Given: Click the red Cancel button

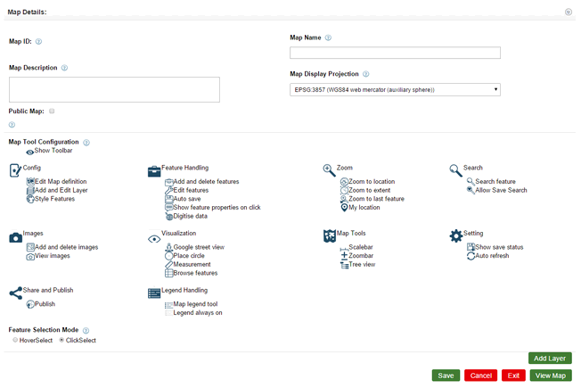Looking at the screenshot, I should click(x=480, y=376).
